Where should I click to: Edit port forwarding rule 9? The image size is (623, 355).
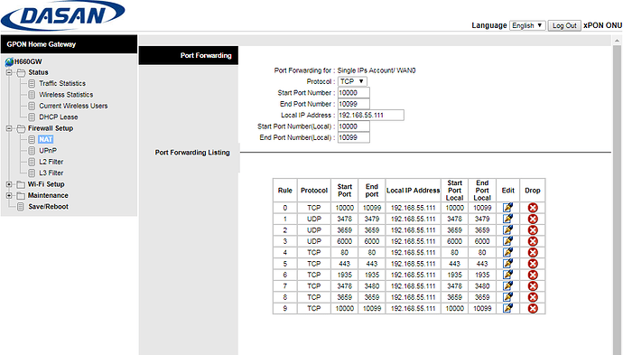point(507,308)
